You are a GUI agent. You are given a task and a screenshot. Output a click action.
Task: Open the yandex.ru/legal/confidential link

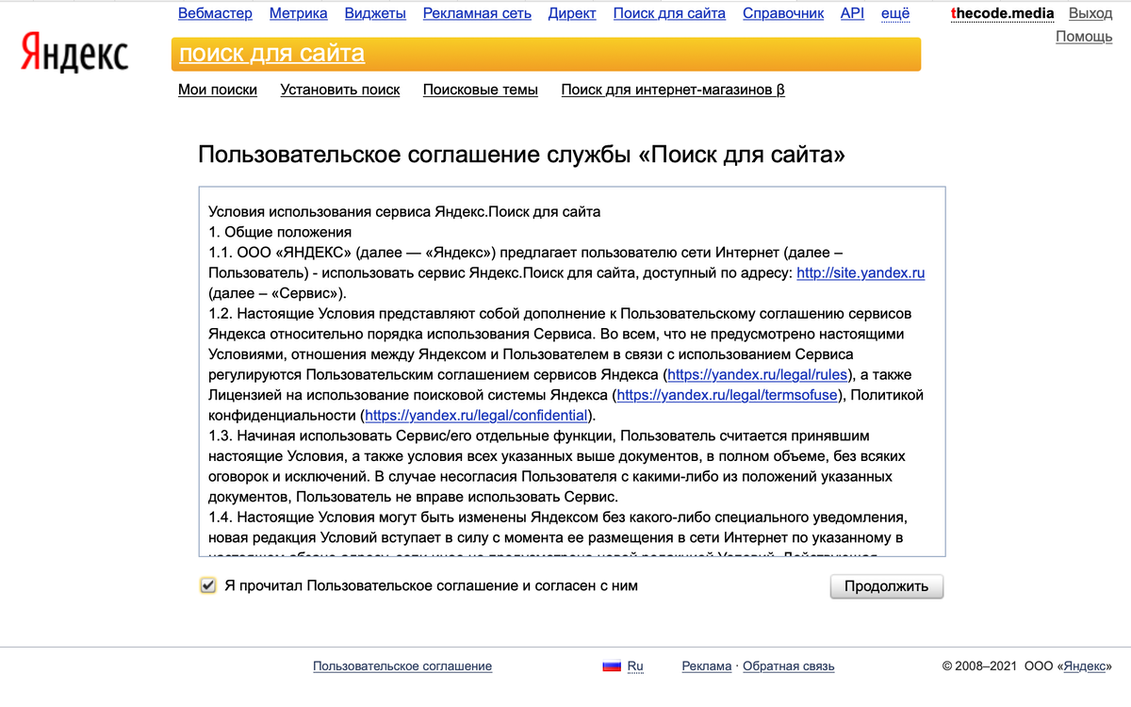(x=476, y=415)
